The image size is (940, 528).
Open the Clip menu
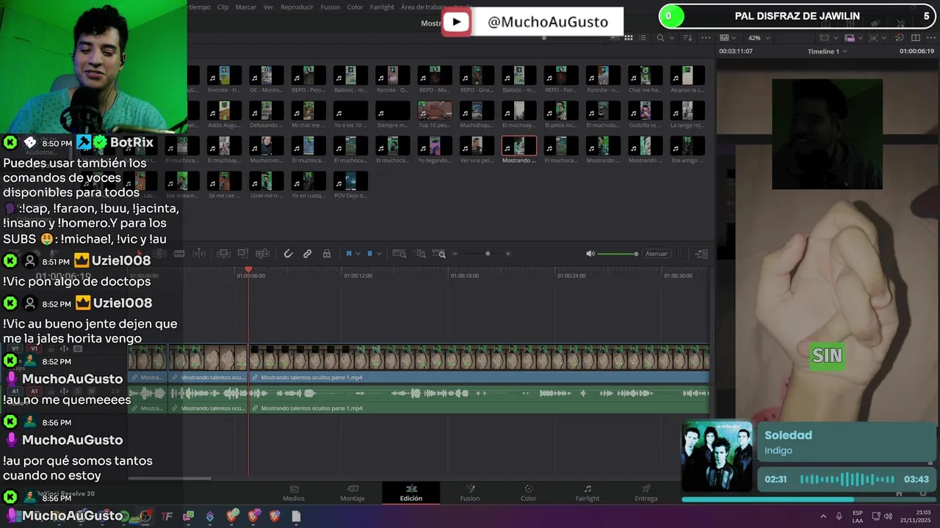click(223, 7)
